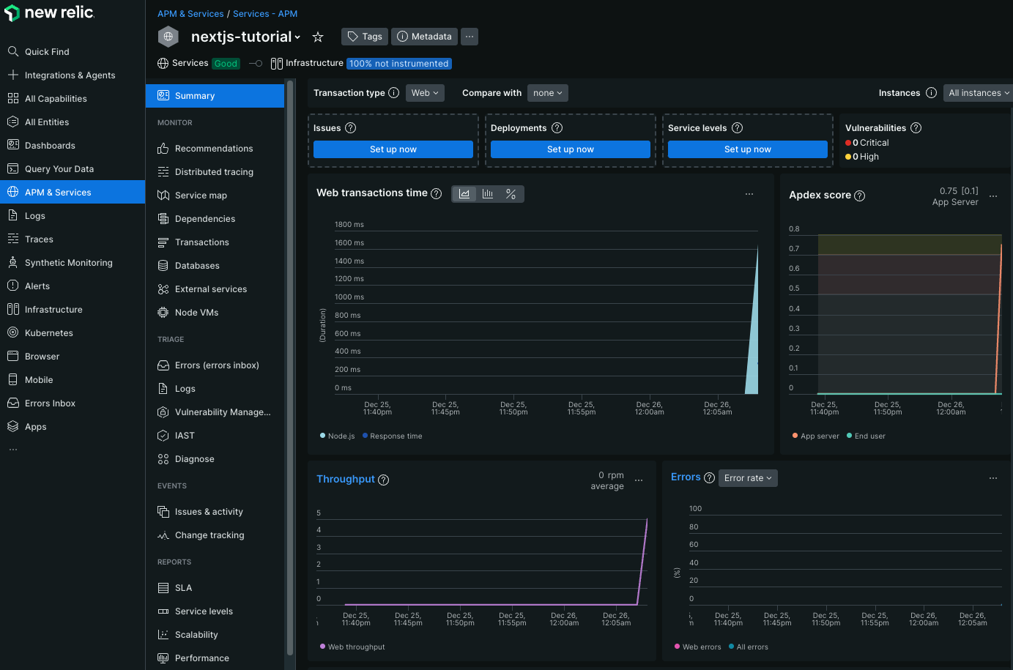Open Distributed tracing page
The height and width of the screenshot is (670, 1013).
pyautogui.click(x=215, y=172)
